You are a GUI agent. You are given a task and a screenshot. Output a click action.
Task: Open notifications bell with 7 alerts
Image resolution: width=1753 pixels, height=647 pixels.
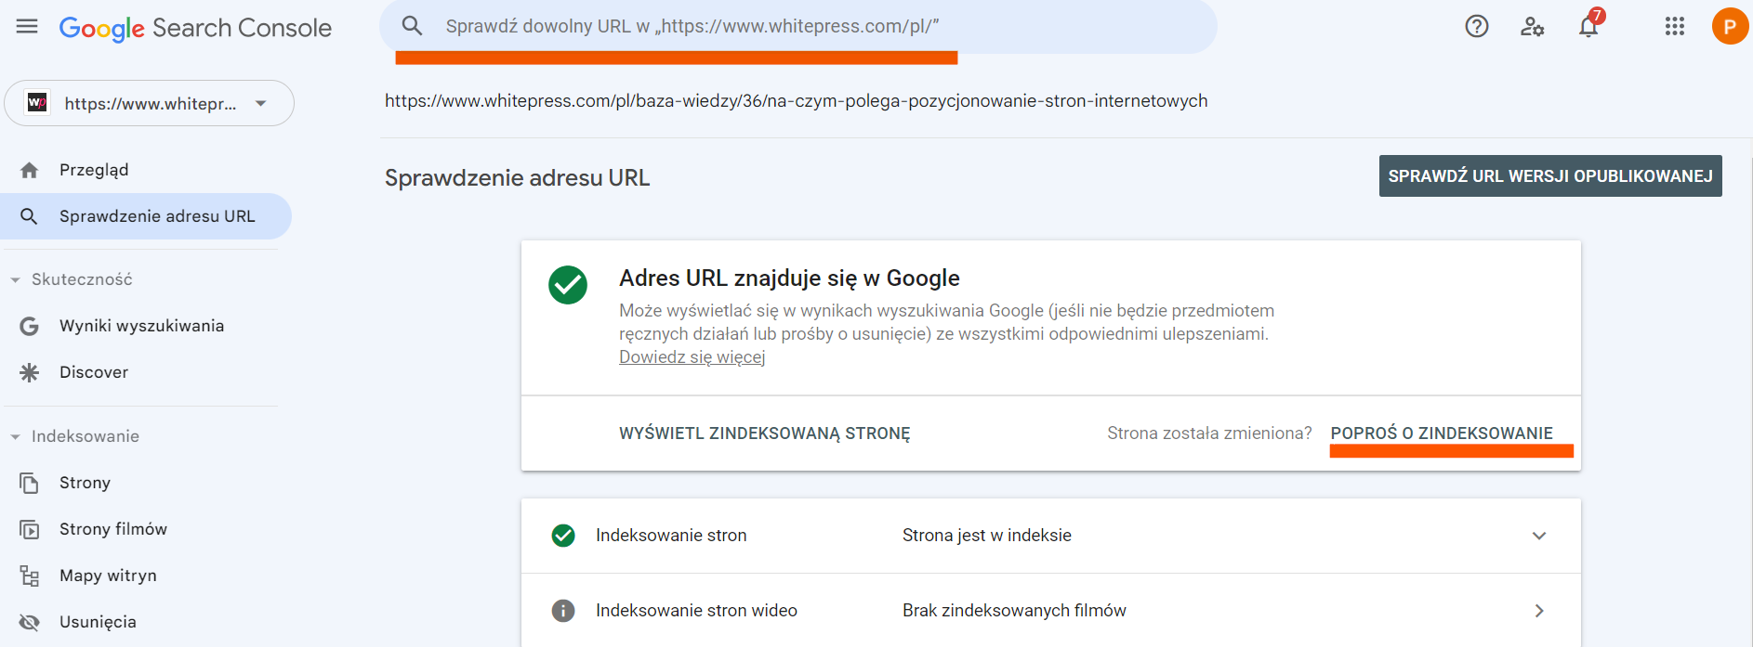[1589, 25]
